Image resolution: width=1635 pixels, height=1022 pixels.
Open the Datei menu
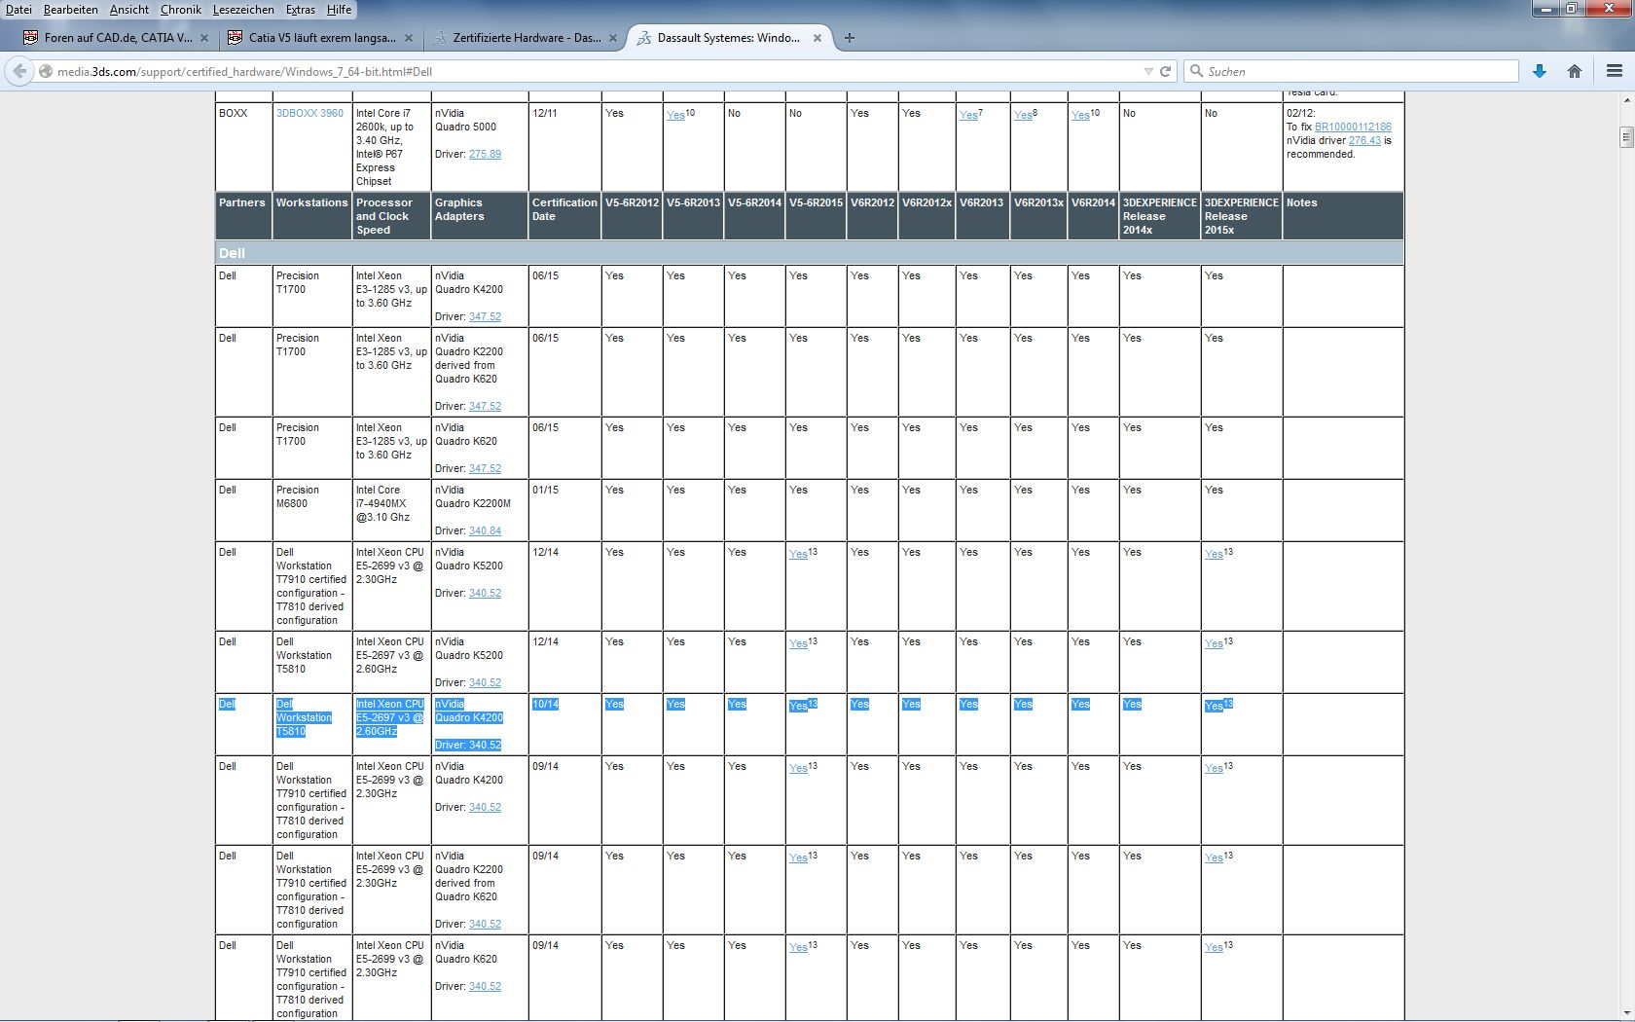pos(18,10)
